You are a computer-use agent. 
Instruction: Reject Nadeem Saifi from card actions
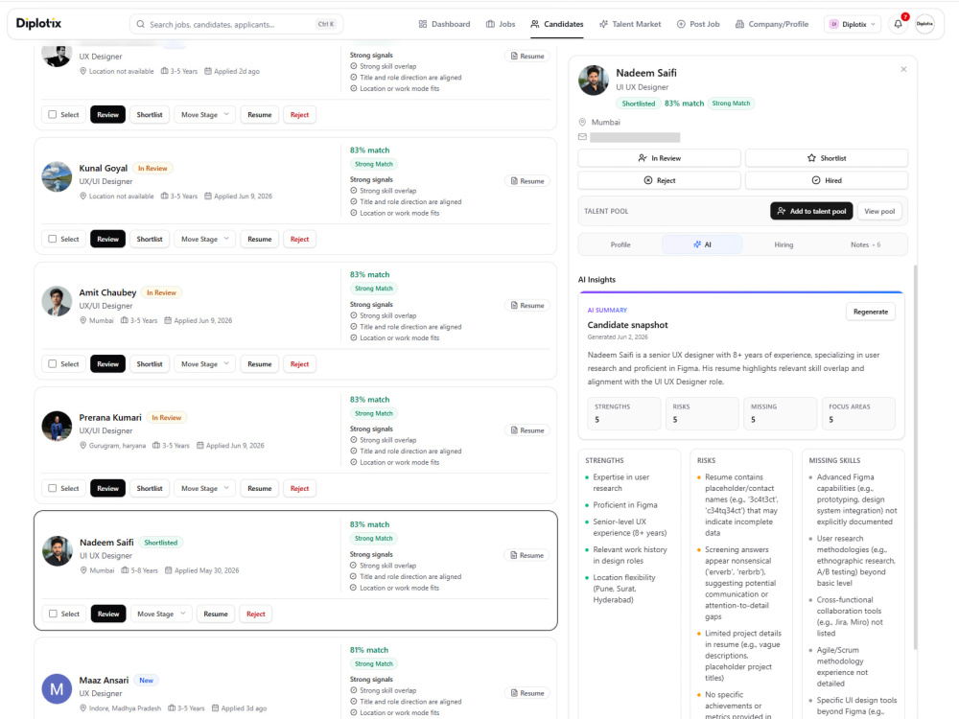click(x=256, y=614)
